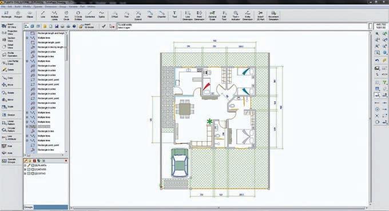
Task: Choose the Ellipse tool
Action: (30, 15)
